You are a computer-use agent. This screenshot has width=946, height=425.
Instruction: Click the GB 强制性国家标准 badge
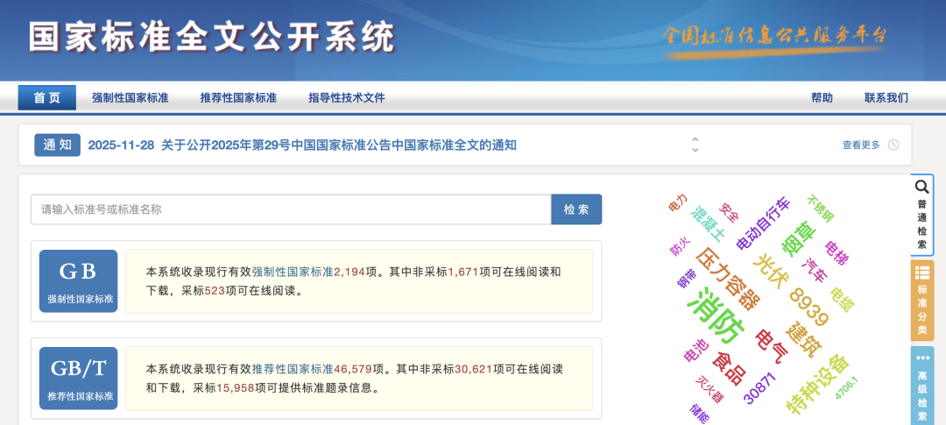click(79, 280)
